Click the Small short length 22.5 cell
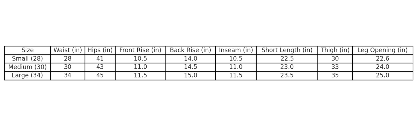 (x=287, y=59)
